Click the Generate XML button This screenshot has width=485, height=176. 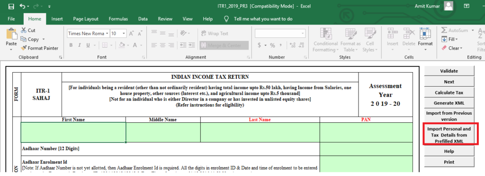click(449, 103)
